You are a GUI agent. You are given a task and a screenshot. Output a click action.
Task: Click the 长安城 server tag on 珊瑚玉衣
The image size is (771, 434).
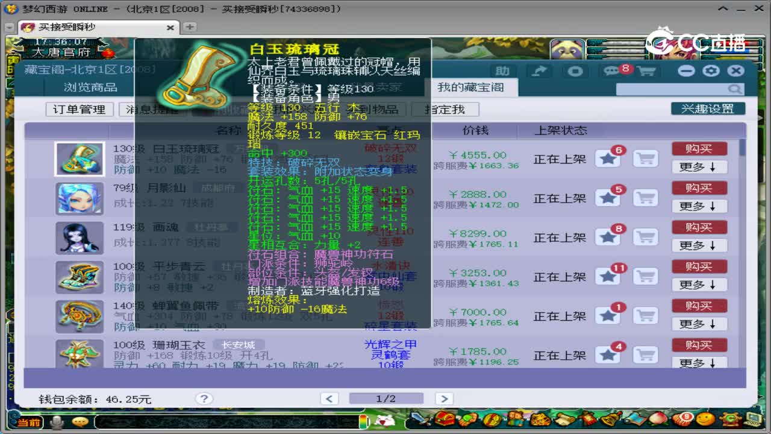(238, 345)
